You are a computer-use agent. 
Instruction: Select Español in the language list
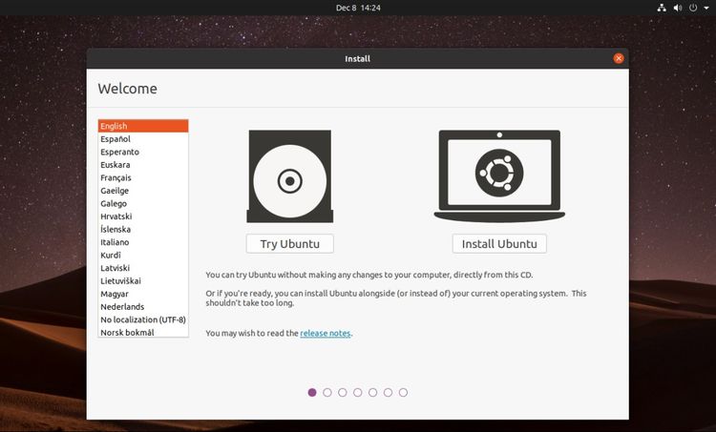[x=143, y=138]
